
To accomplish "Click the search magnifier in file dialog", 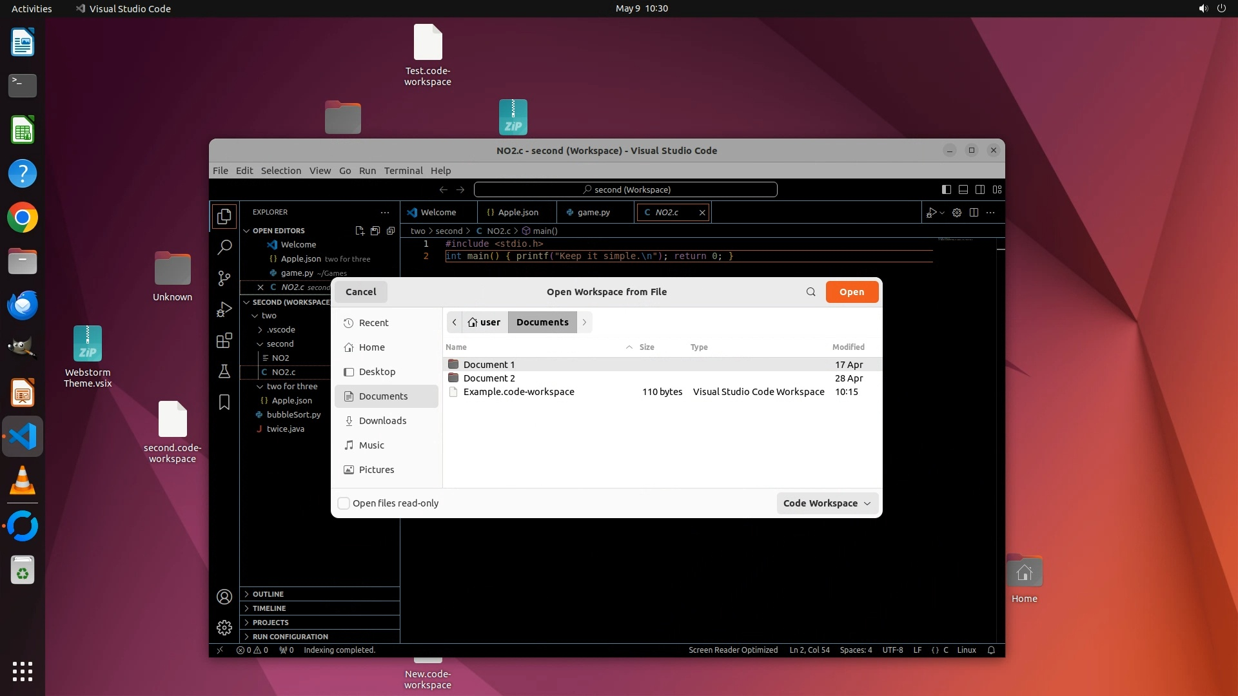I will (811, 292).
